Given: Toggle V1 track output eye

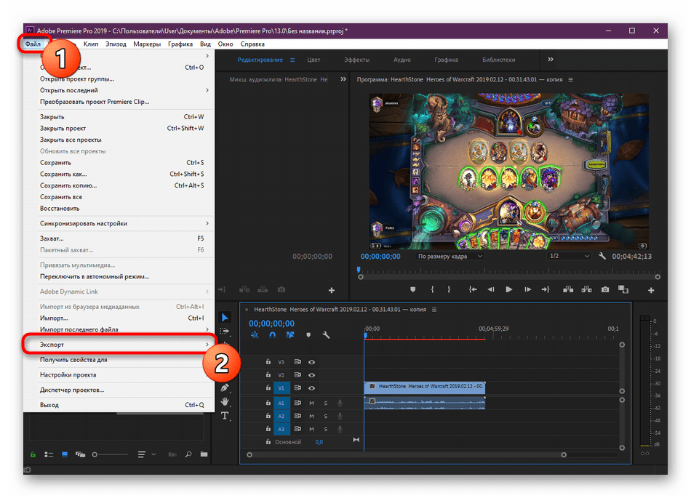Looking at the screenshot, I should point(311,388).
